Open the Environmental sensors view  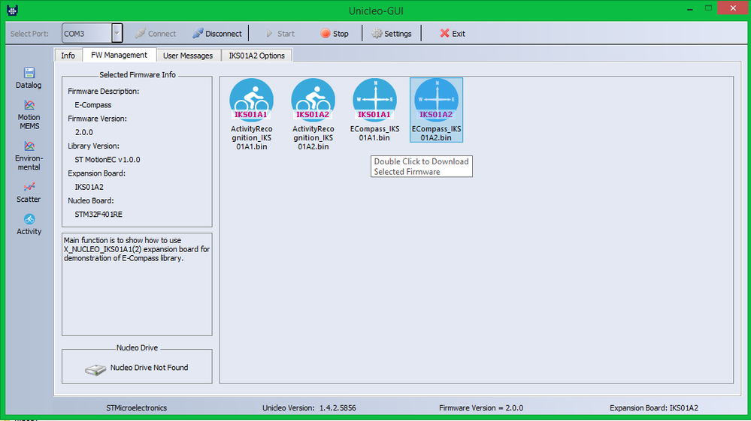(29, 156)
